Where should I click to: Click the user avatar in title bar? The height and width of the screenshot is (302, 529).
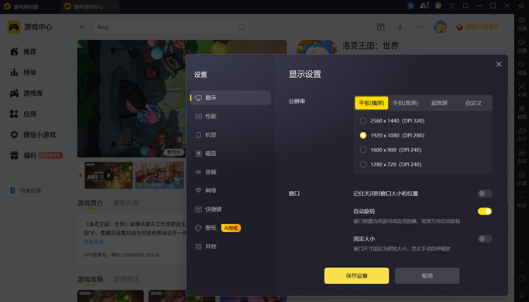[438, 6]
